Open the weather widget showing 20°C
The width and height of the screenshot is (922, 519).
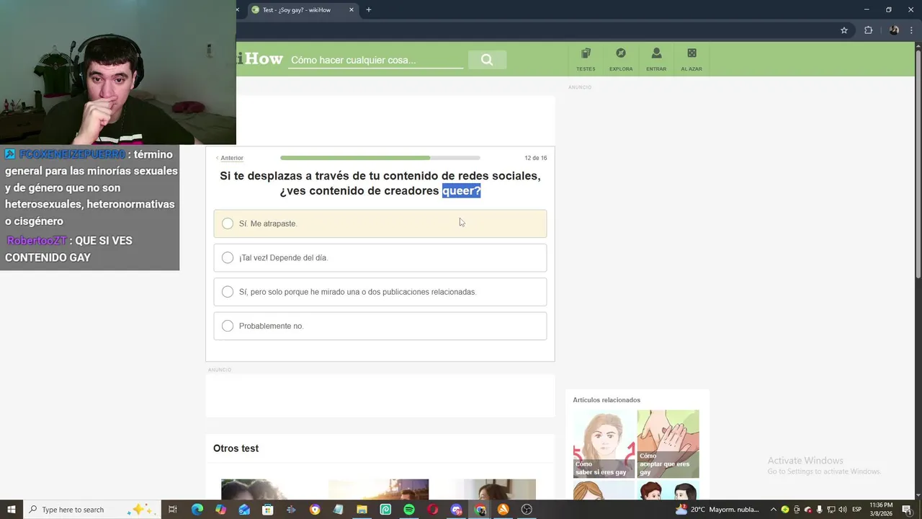[717, 510]
